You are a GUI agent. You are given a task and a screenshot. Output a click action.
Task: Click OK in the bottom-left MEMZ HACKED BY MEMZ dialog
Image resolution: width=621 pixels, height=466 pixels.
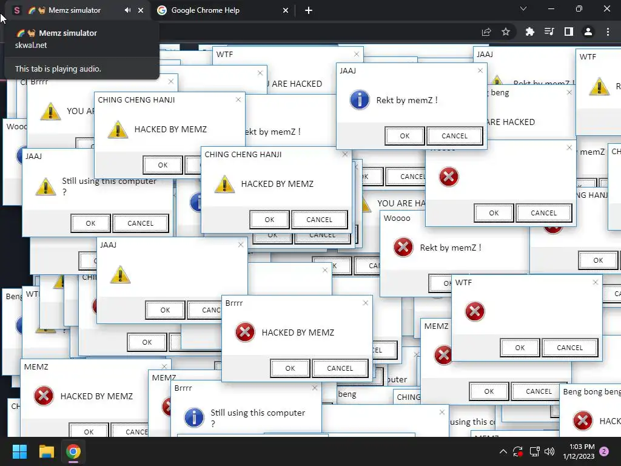coord(89,431)
